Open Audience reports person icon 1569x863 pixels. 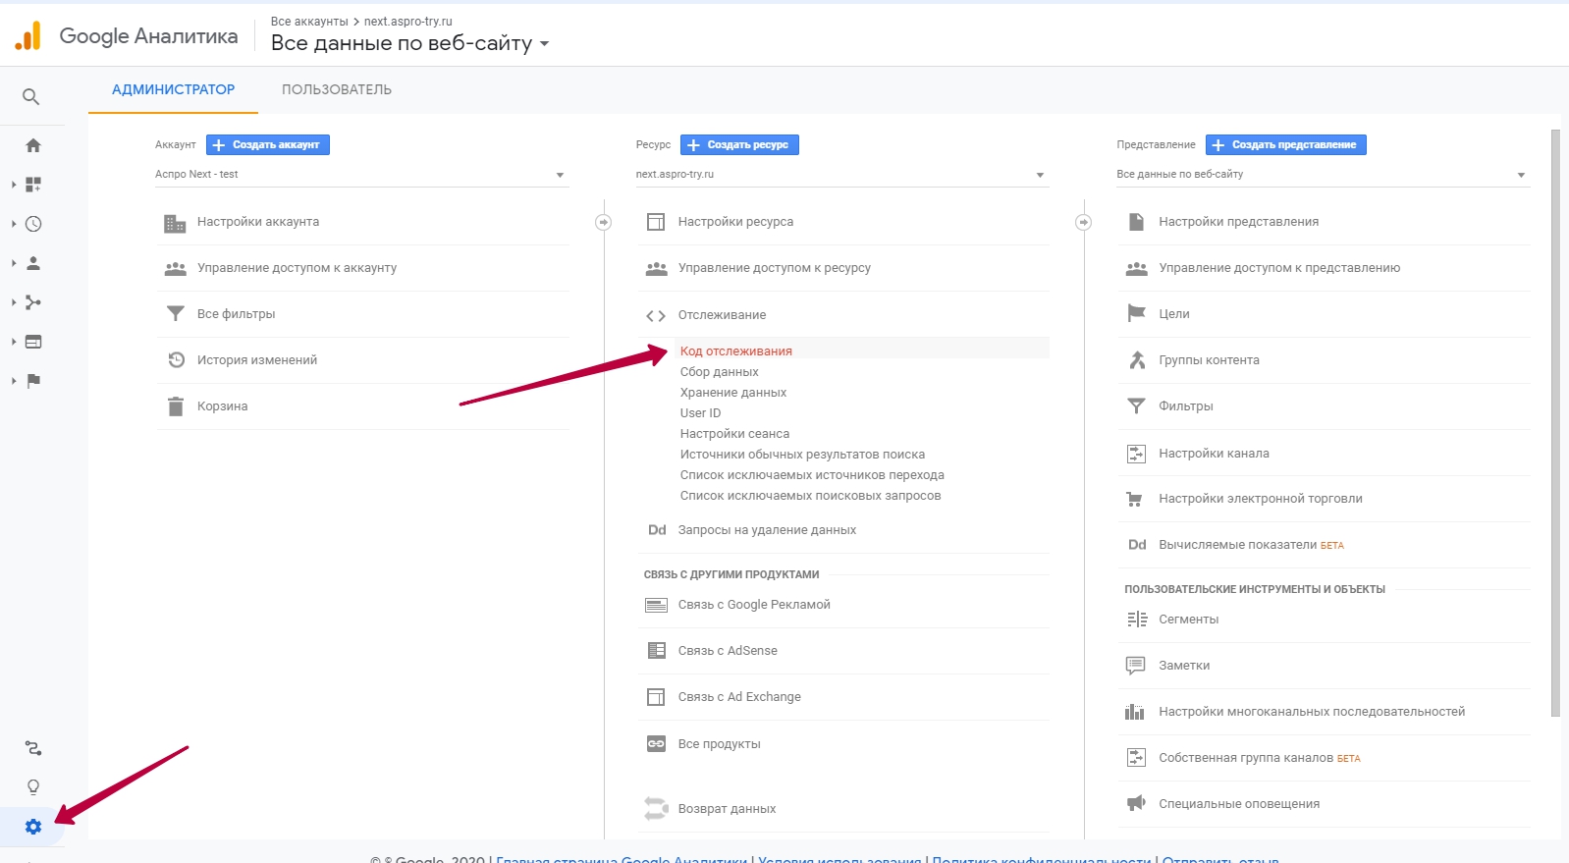click(x=33, y=263)
